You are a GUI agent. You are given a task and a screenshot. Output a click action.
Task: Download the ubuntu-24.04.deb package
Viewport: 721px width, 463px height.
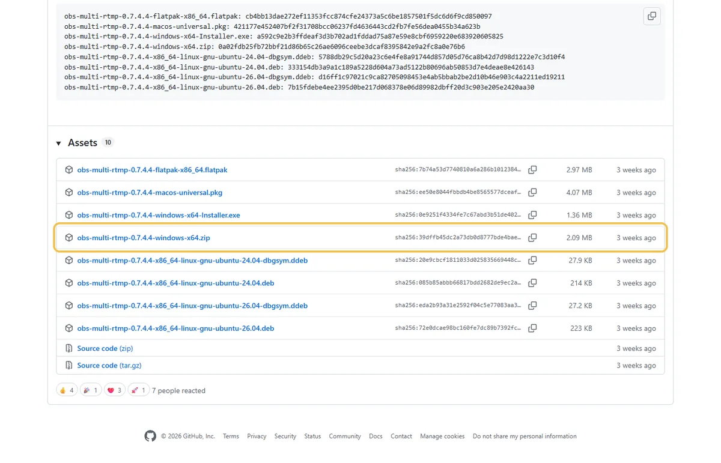[x=175, y=283]
